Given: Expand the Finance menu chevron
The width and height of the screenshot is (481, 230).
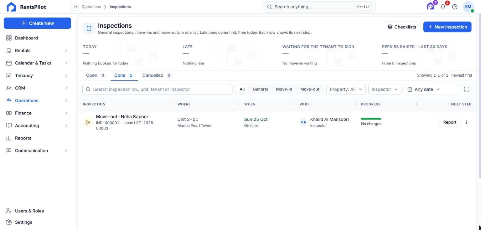Looking at the screenshot, I should coord(66,113).
